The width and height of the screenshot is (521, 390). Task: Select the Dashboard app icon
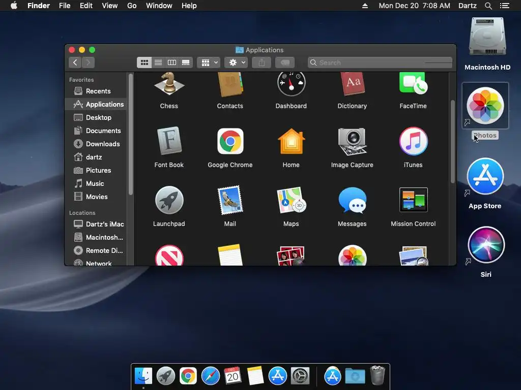pyautogui.click(x=291, y=85)
